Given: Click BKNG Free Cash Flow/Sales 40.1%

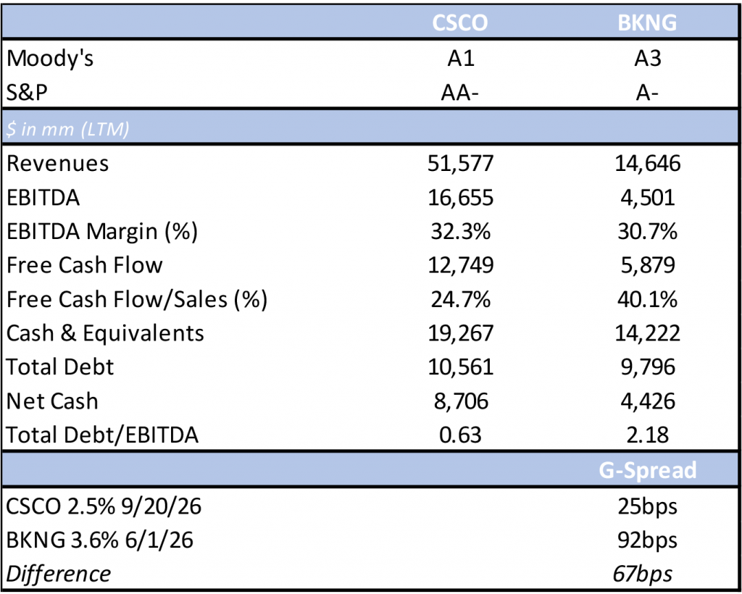Looking at the screenshot, I should 647,299.
